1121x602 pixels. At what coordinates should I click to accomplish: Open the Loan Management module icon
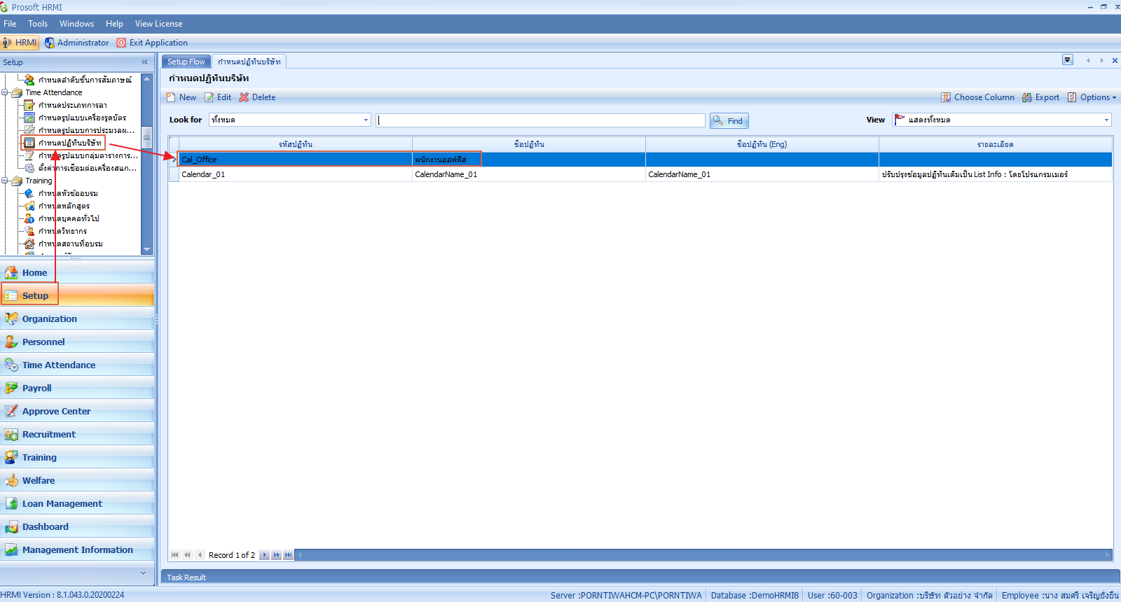(x=11, y=503)
